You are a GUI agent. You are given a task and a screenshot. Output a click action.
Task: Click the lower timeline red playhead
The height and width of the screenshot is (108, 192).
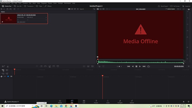click(x=102, y=76)
